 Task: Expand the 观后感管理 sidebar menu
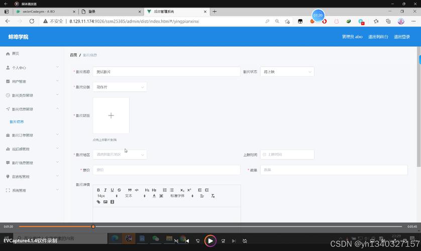(32, 149)
